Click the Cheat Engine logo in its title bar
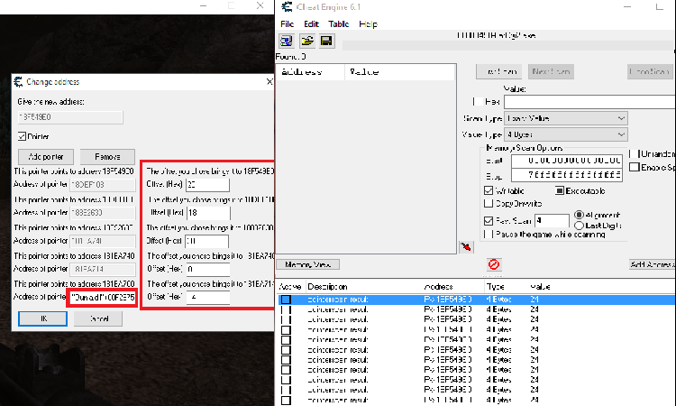The height and width of the screenshot is (406, 676). pyautogui.click(x=287, y=7)
